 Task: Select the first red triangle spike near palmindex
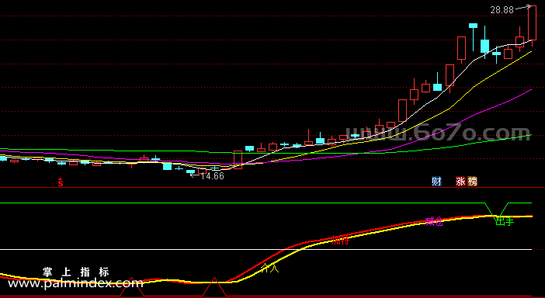tap(132, 287)
